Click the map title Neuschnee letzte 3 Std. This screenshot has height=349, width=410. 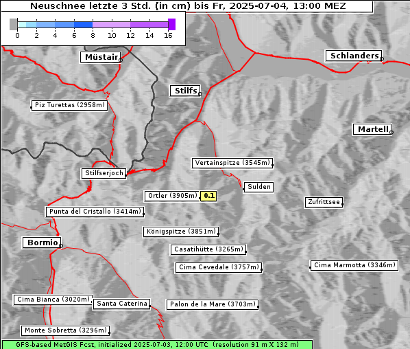188,5
